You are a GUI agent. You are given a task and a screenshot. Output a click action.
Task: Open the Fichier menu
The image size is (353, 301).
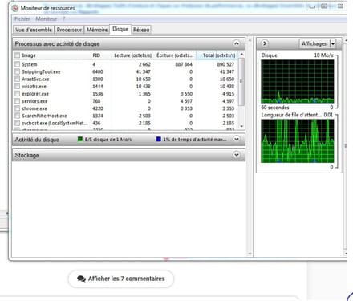click(22, 19)
